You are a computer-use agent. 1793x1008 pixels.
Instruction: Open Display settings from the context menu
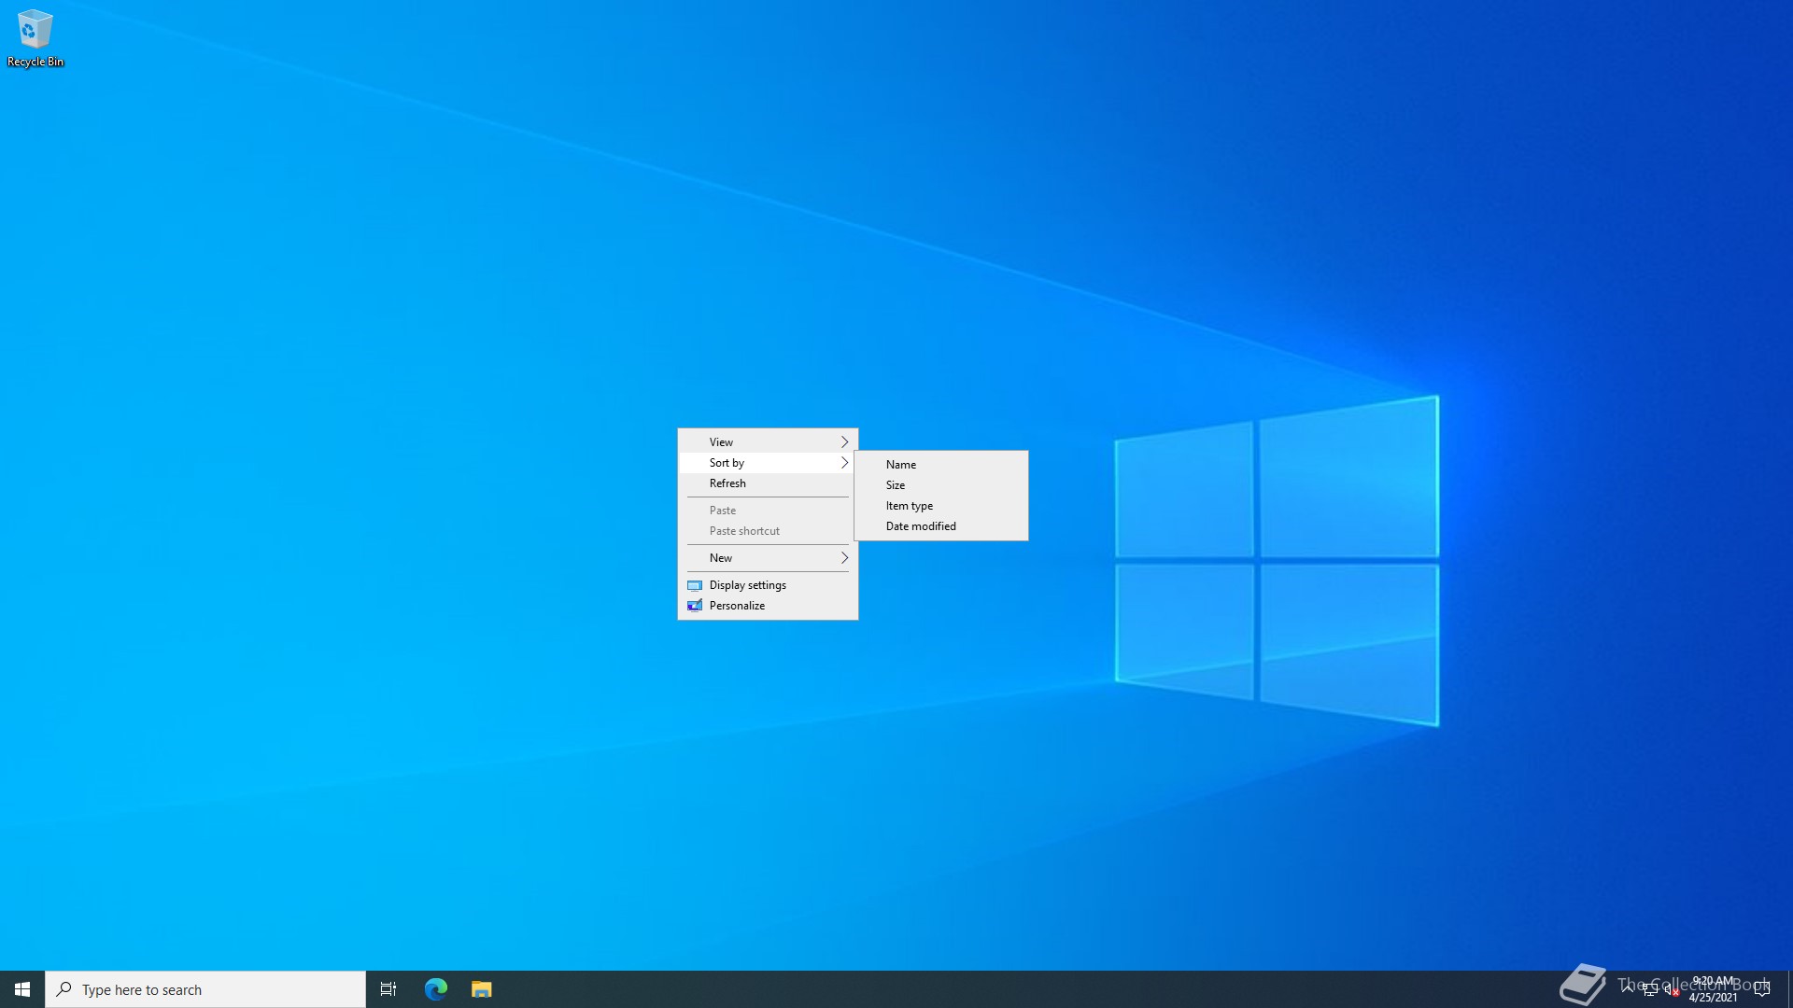coord(768,585)
